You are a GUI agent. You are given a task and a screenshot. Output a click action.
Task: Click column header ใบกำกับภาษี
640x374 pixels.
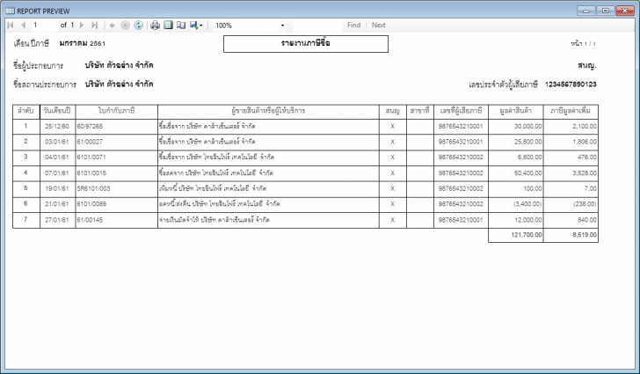[x=117, y=111]
